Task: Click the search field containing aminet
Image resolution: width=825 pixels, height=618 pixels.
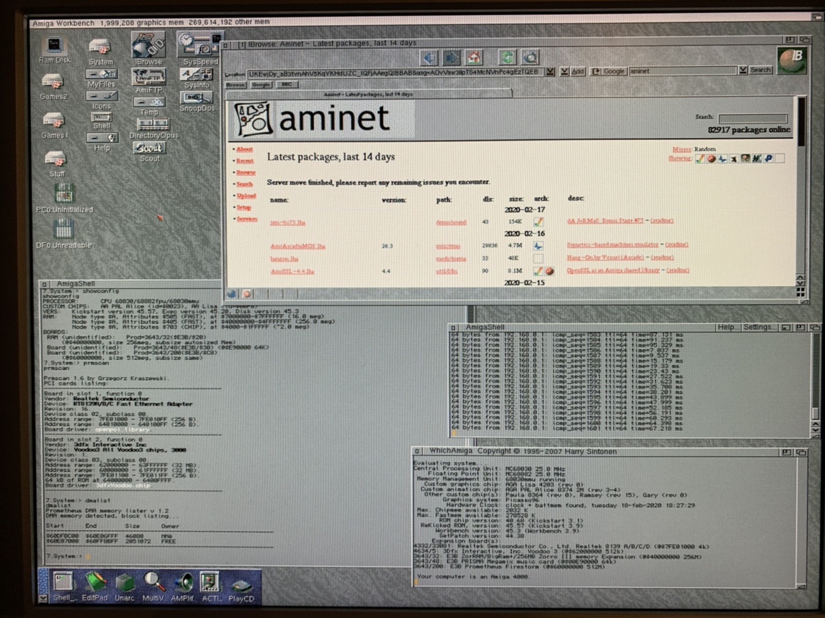Action: point(683,71)
